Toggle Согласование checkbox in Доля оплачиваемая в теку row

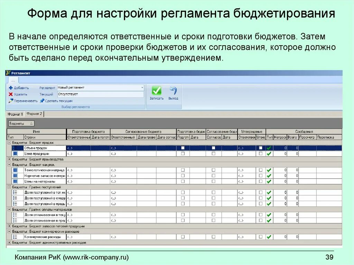coord(214,215)
